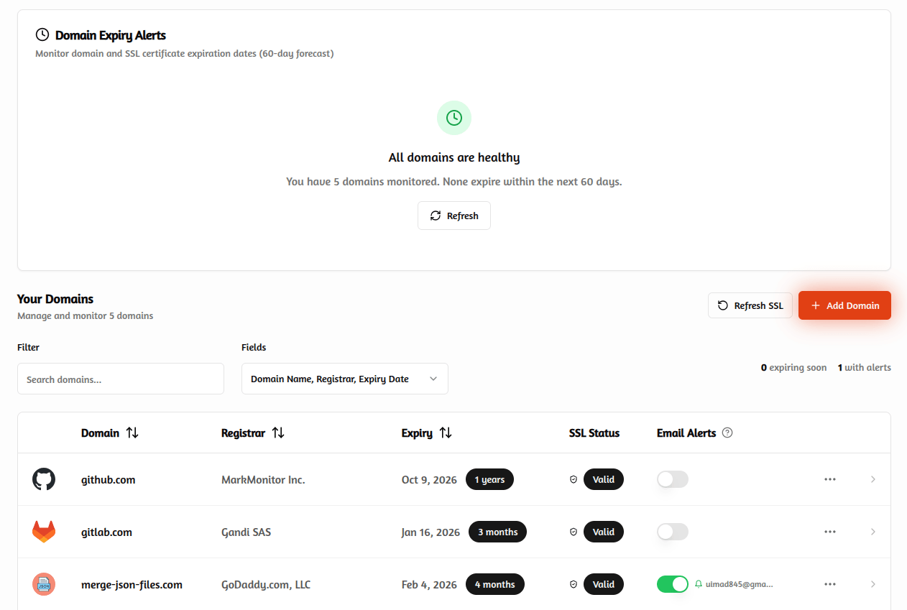Sort by Registrar column arrows icon

coord(278,433)
